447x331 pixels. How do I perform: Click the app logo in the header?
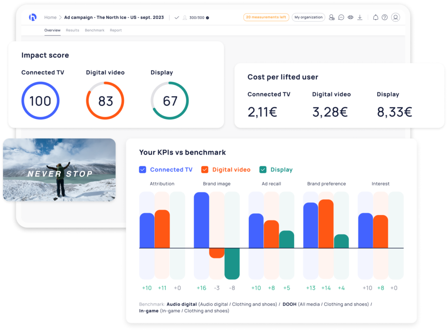coord(33,17)
